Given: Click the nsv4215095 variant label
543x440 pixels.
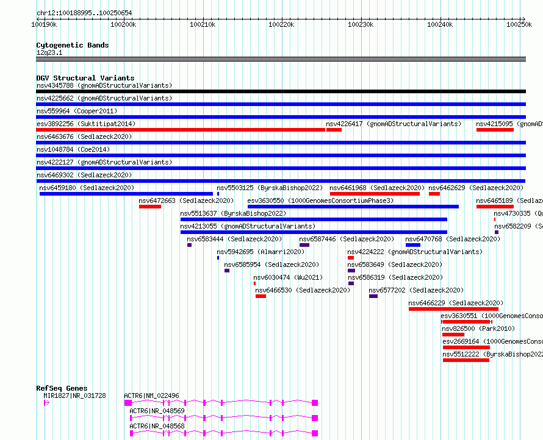Looking at the screenshot, I should 509,124.
